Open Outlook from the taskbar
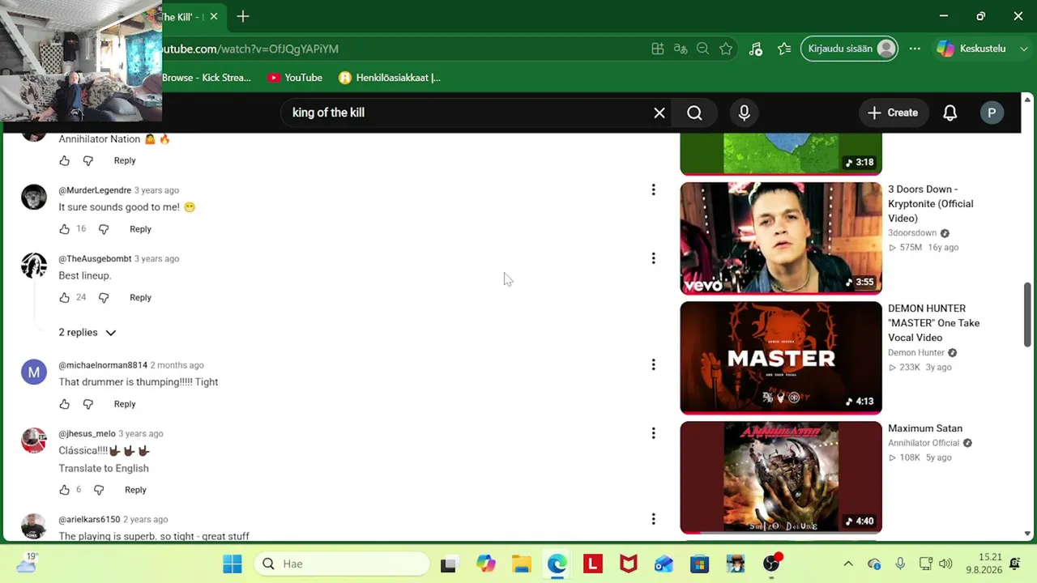The width and height of the screenshot is (1037, 583). pyautogui.click(x=664, y=564)
